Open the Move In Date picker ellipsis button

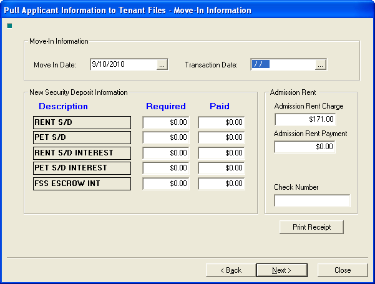162,64
